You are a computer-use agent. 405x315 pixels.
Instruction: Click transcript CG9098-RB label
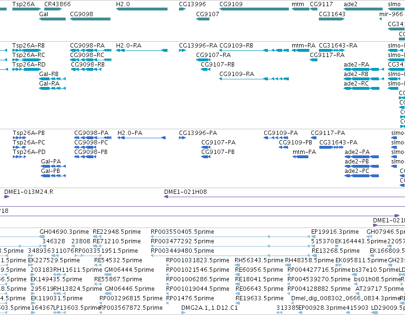pyautogui.click(x=88, y=65)
